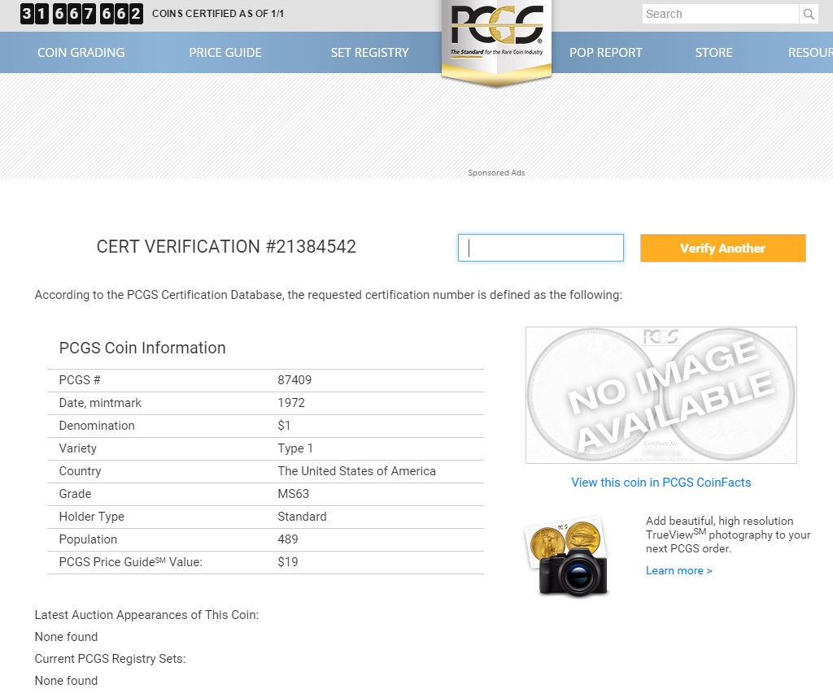Select the population value 489
This screenshot has width=833, height=697.
point(287,539)
